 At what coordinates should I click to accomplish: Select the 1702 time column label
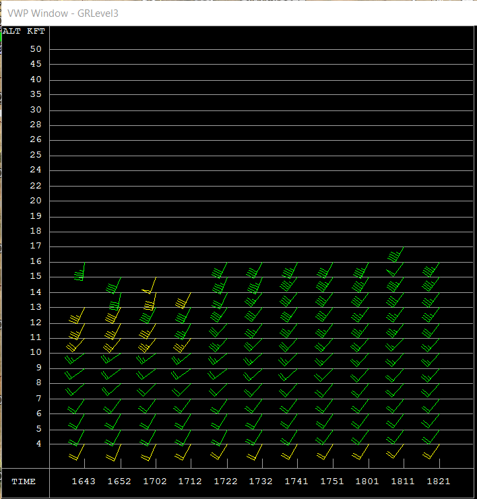154,481
